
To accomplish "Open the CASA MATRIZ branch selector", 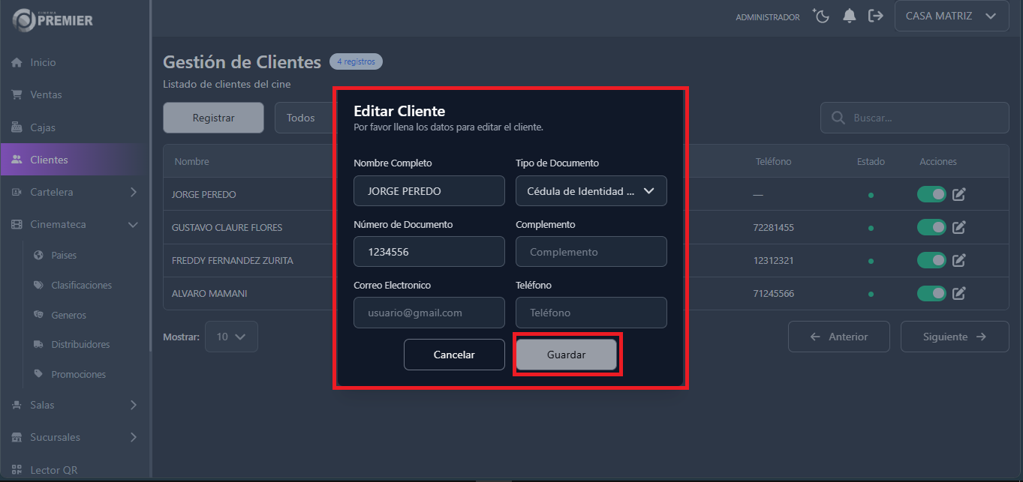I will 951,15.
